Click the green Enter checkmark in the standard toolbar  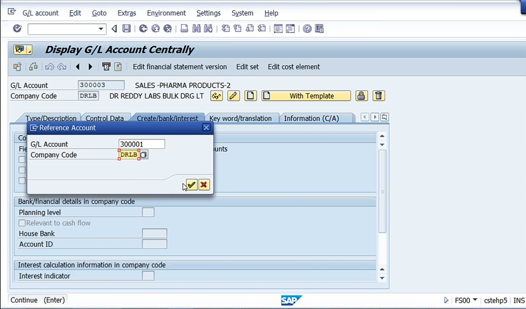click(17, 28)
